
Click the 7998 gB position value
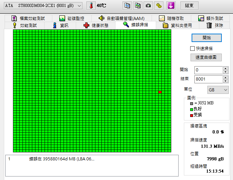click(x=215, y=159)
